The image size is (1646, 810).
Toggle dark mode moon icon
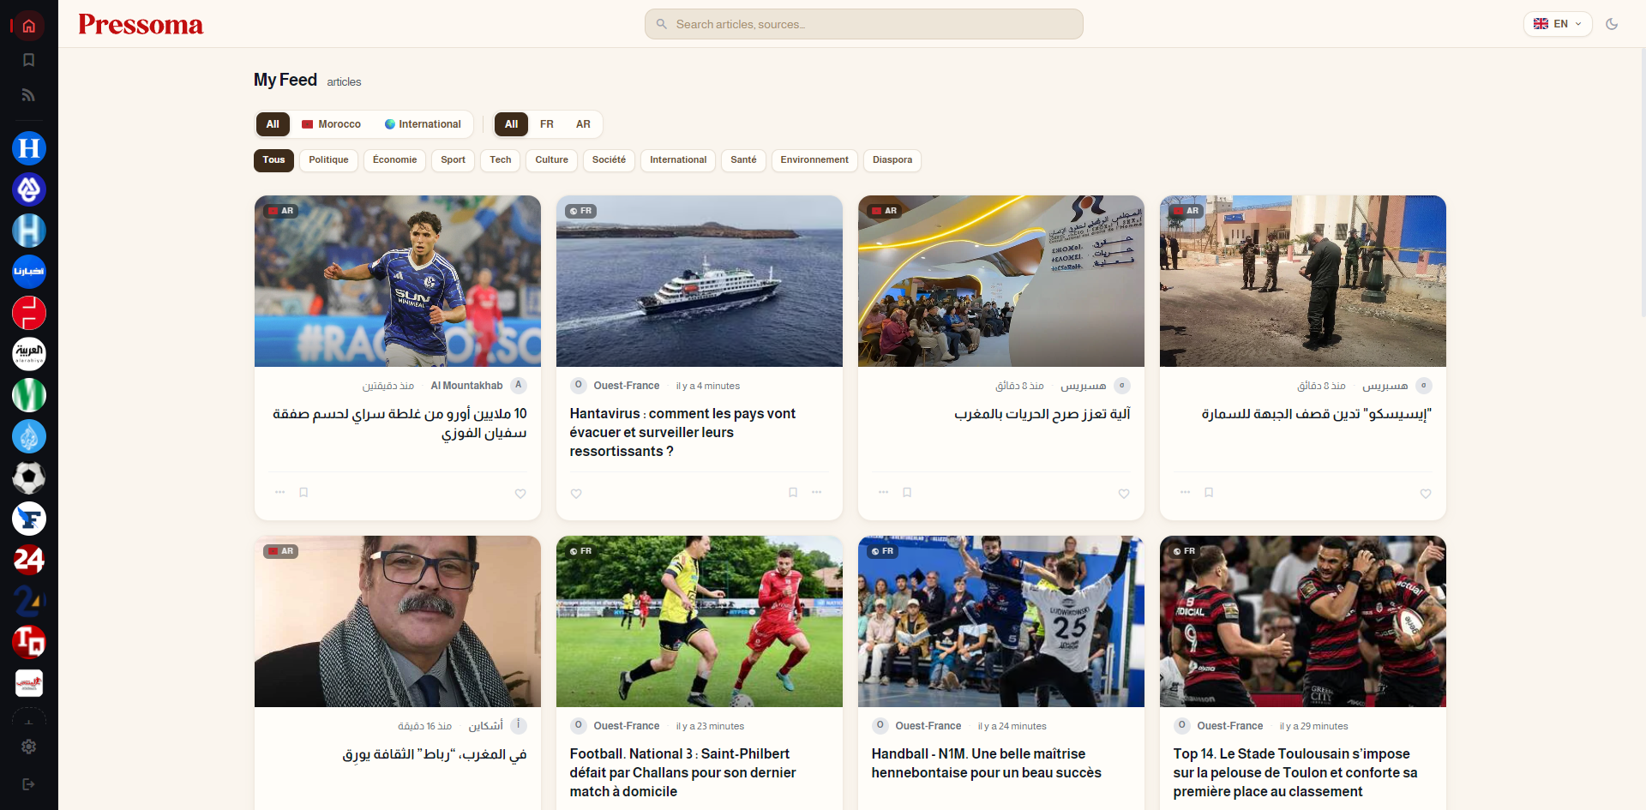tap(1612, 24)
